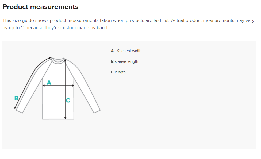Click the teal letter C on the shirt body
261x159 pixels.
[x=68, y=100]
